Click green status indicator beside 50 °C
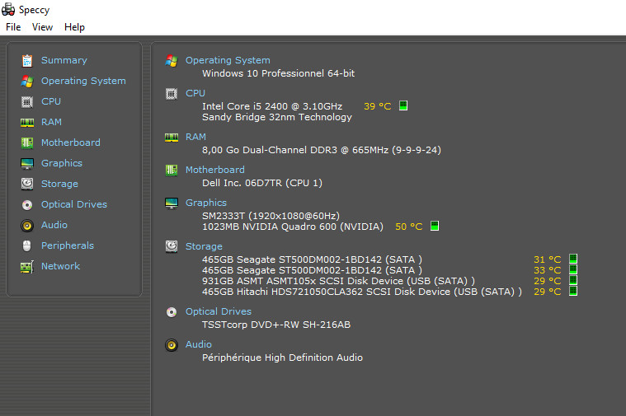Image resolution: width=626 pixels, height=416 pixels. [x=435, y=227]
